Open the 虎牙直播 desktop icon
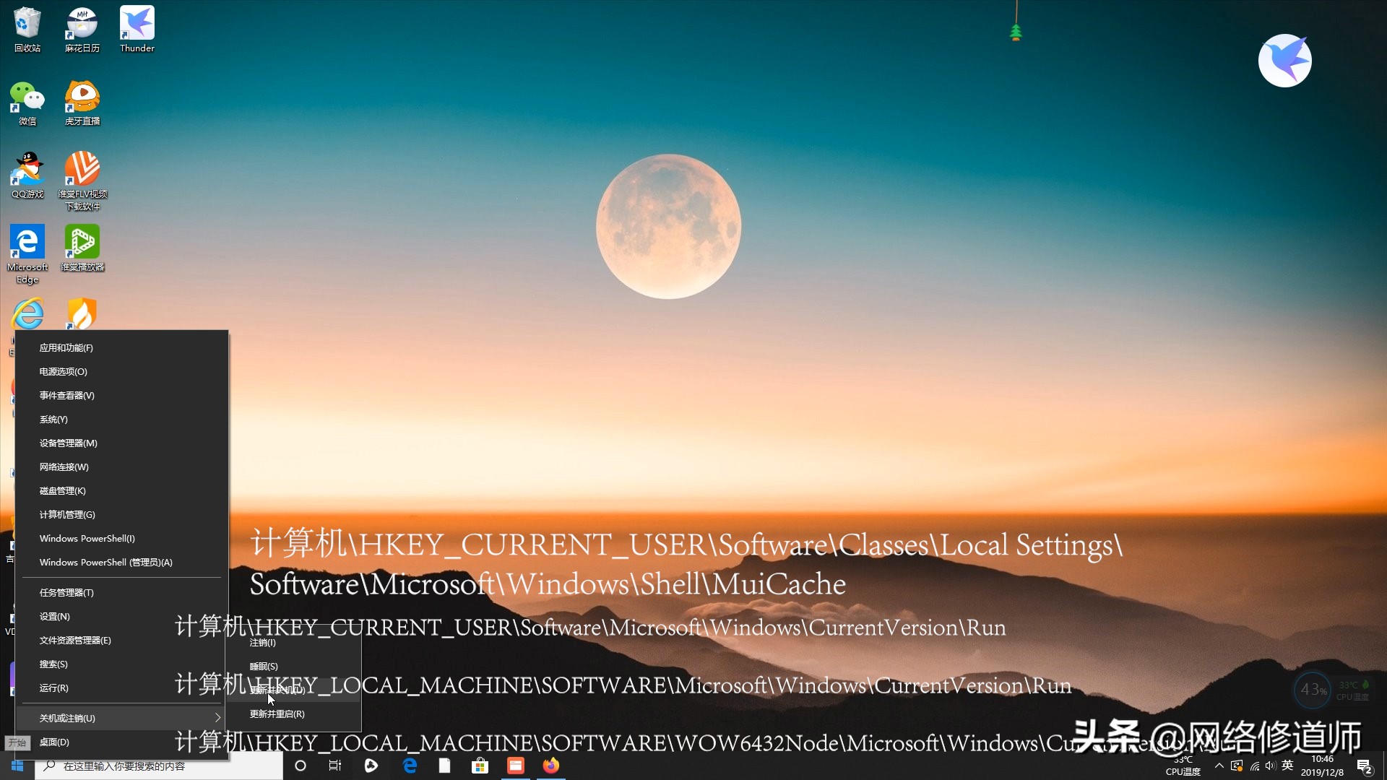 [82, 102]
